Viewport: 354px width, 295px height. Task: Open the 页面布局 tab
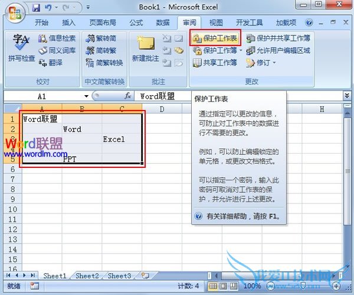click(103, 22)
